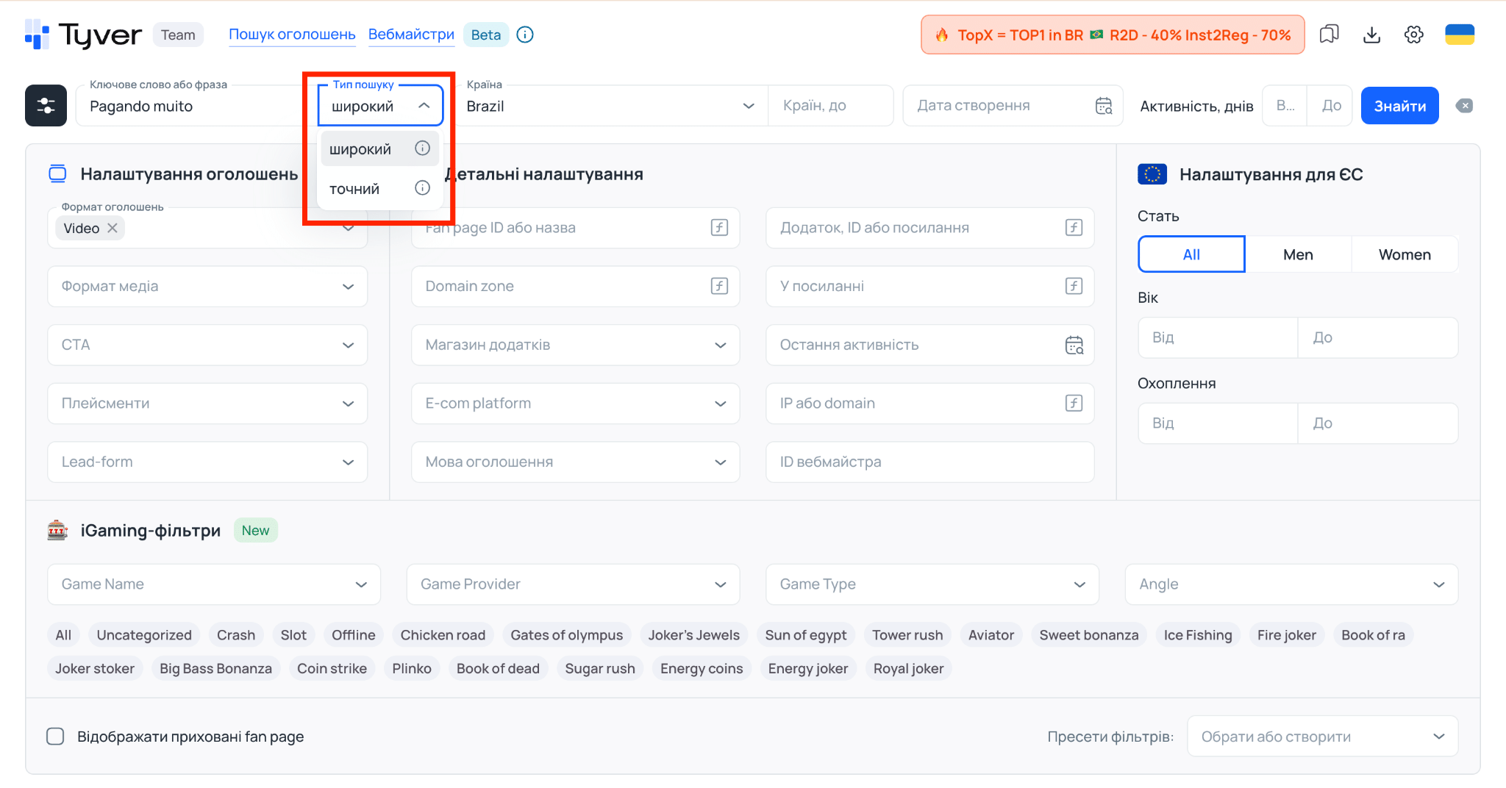The height and width of the screenshot is (788, 1506).
Task: Remove the Video format chip
Action: click(x=113, y=228)
